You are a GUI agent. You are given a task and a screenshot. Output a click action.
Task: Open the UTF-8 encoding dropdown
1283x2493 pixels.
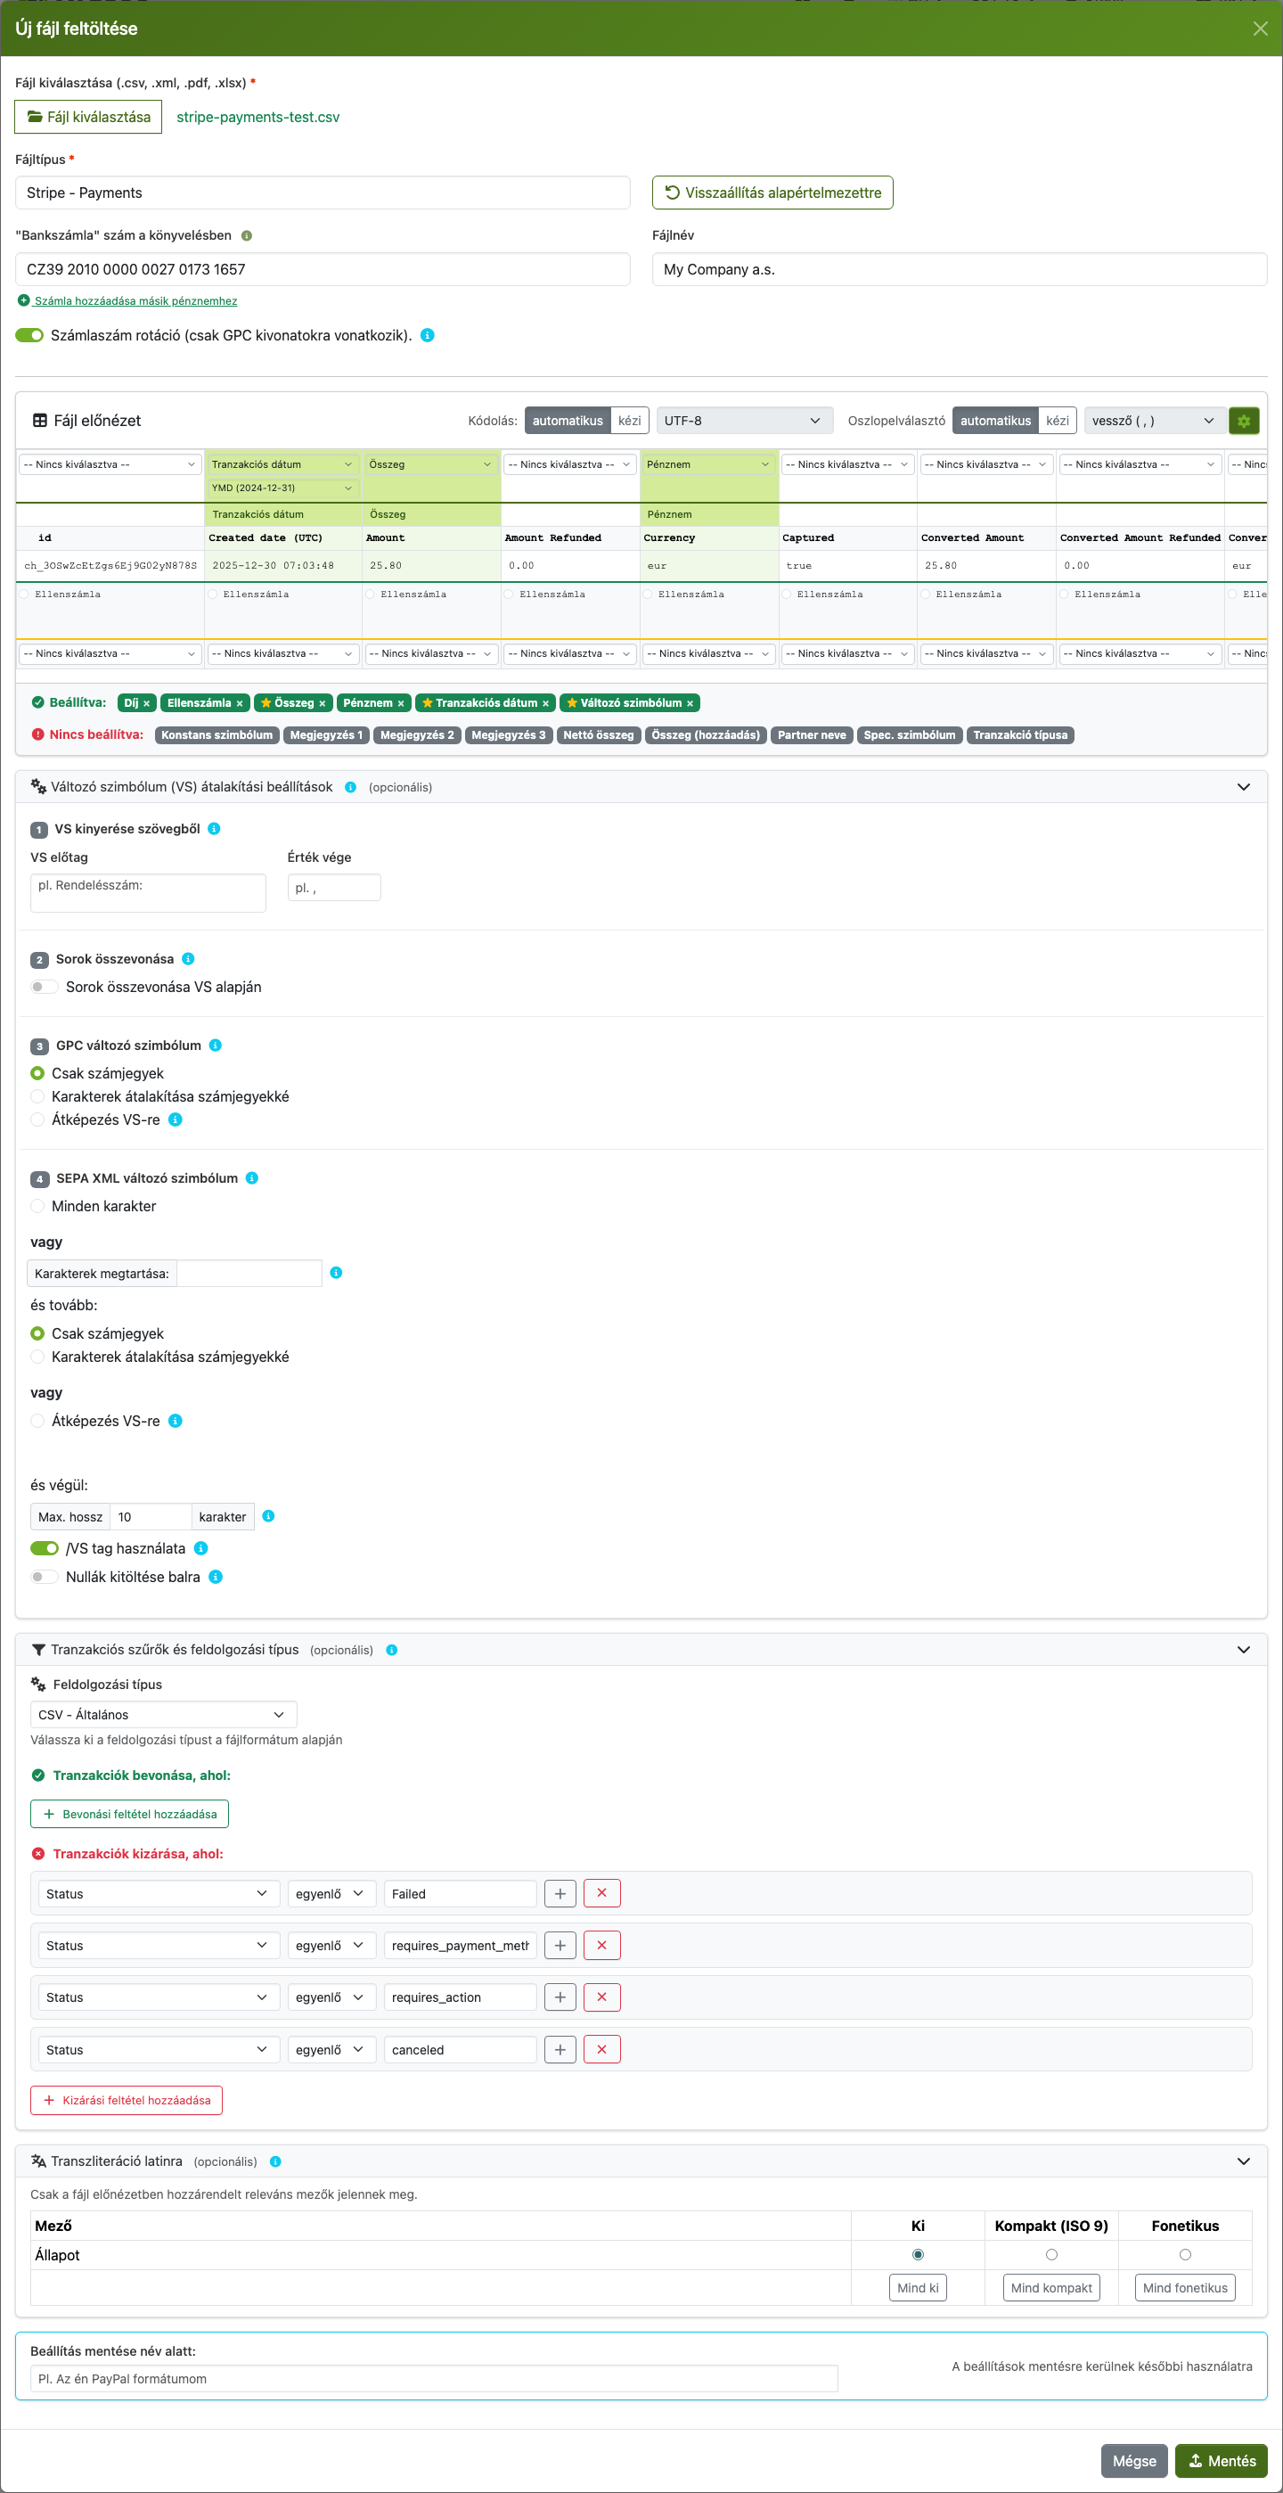click(x=743, y=421)
